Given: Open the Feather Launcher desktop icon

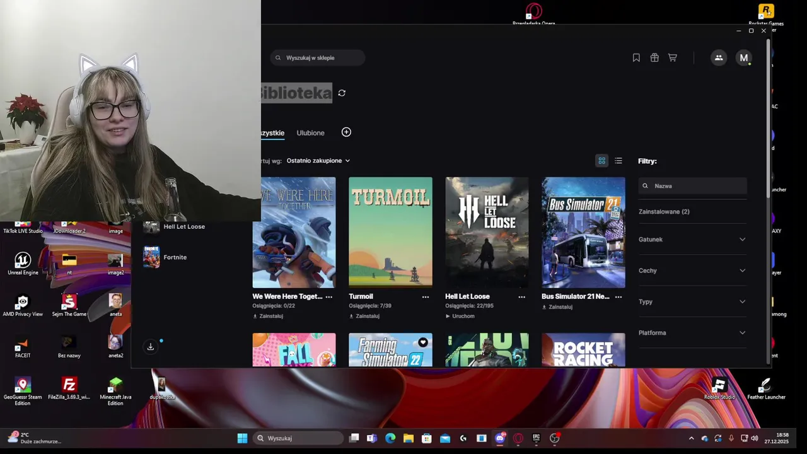Looking at the screenshot, I should pos(766,388).
